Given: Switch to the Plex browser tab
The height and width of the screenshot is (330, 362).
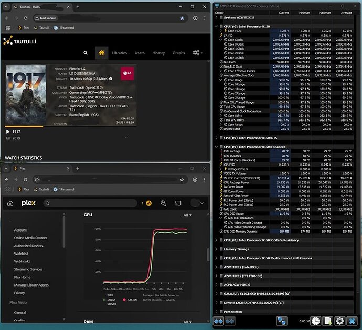Looking at the screenshot, I should 41,169.
